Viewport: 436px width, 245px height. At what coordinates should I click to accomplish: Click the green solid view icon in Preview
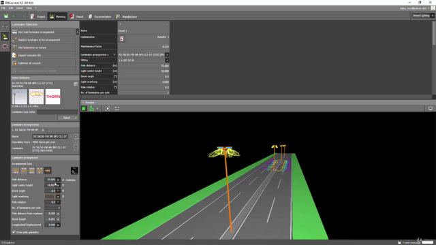coord(84,109)
